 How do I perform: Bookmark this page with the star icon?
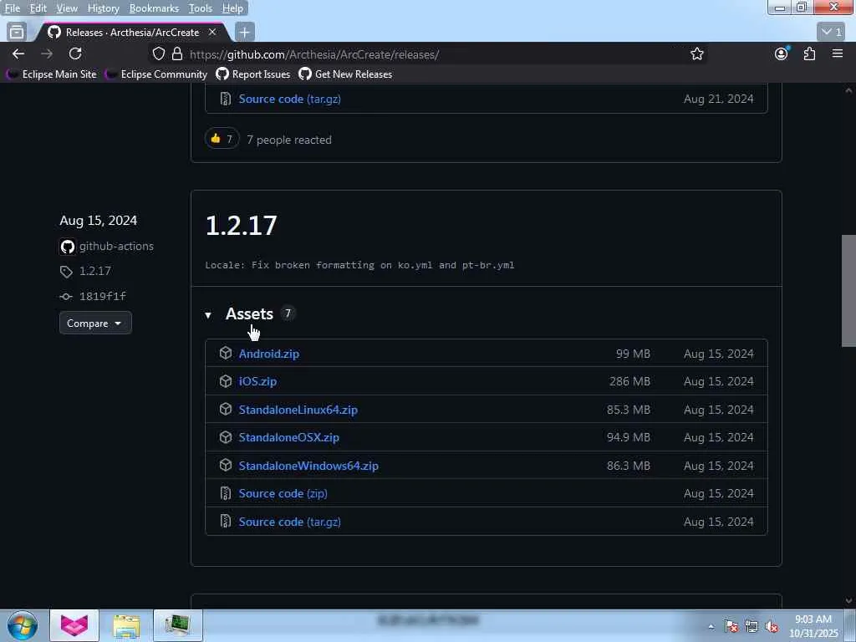696,53
